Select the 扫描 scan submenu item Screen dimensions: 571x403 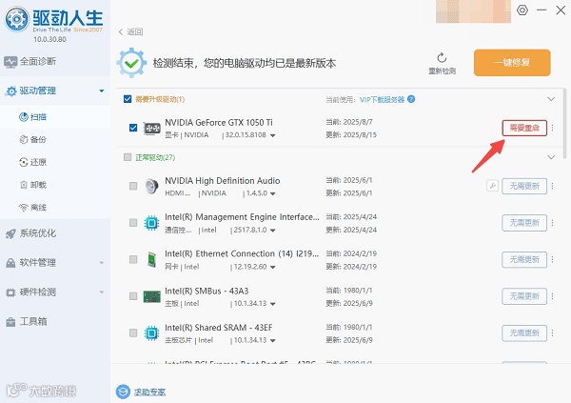[55, 116]
